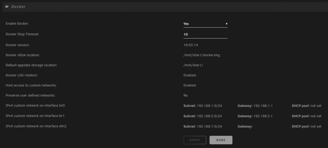This screenshot has height=148, width=328.
Task: Click the IPv4 custom network eth2 label
Action: 36,126
